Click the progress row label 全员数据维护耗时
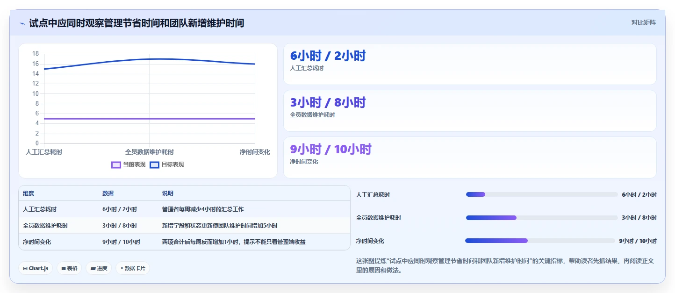 379,218
